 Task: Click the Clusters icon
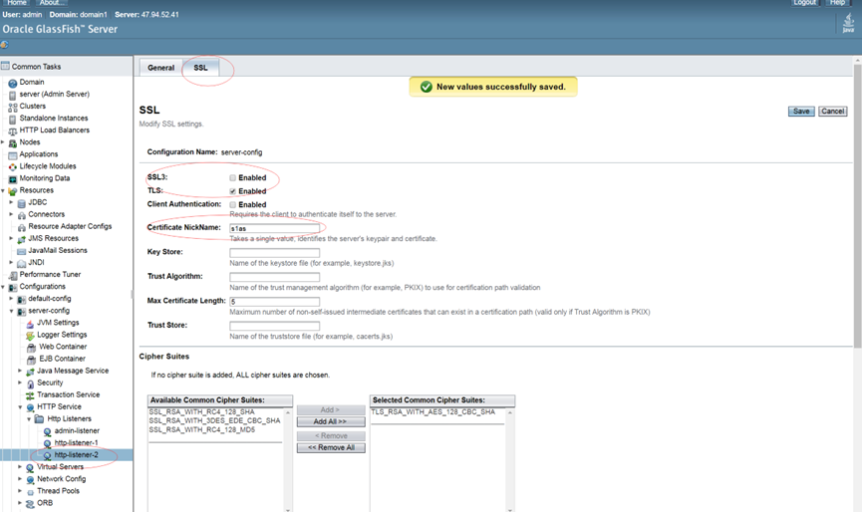pos(13,108)
